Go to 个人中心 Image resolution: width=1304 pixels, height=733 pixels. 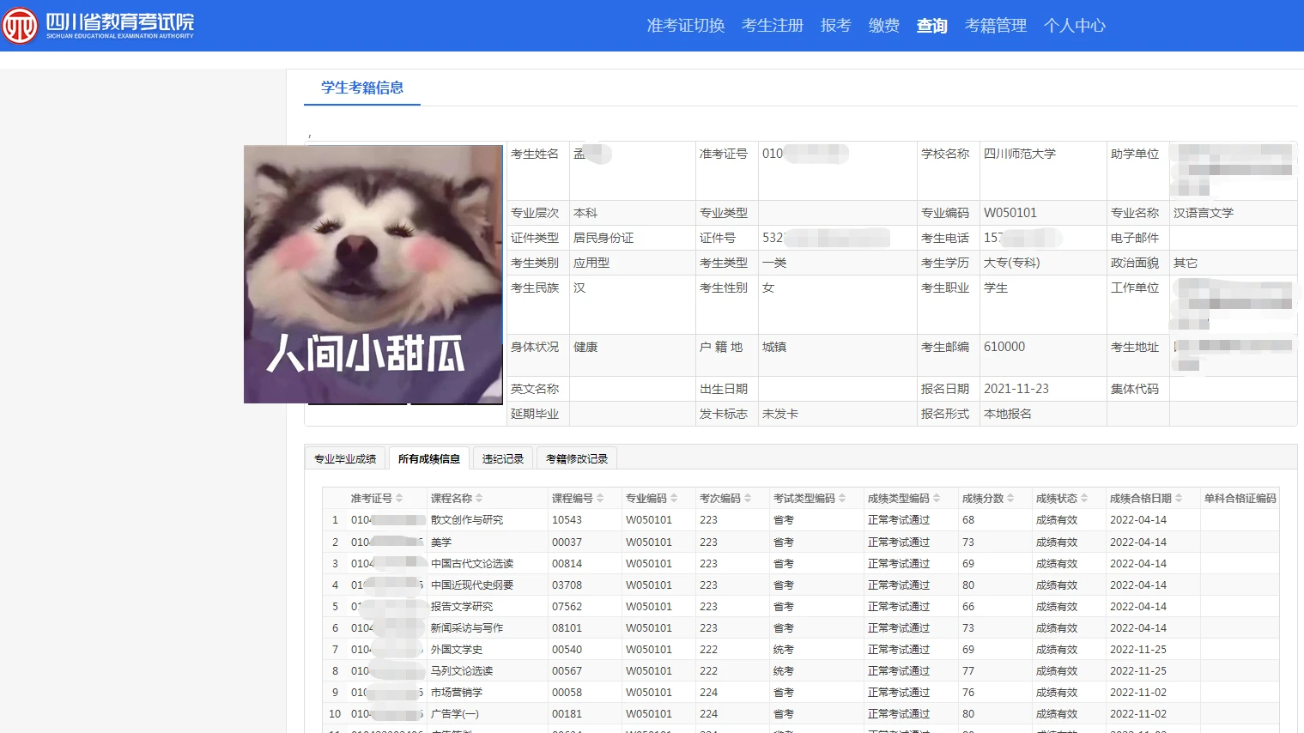(x=1075, y=26)
